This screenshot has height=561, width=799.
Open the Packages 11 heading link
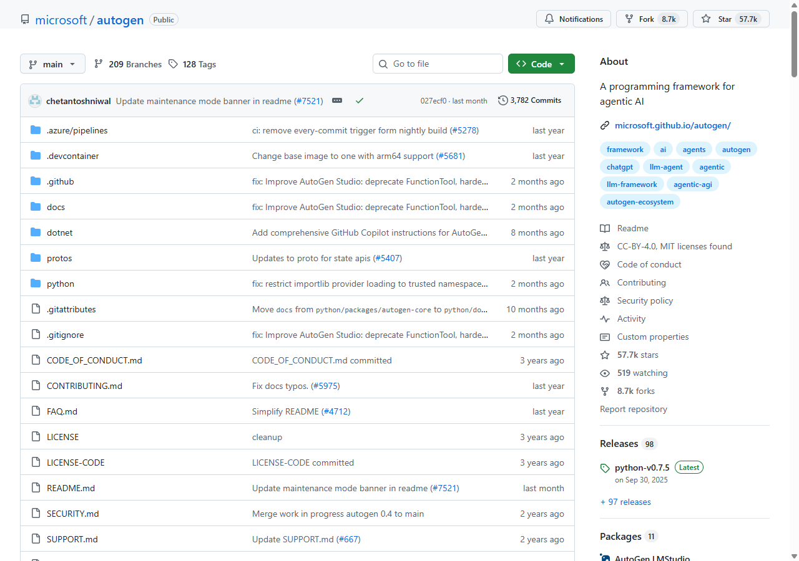pos(629,537)
